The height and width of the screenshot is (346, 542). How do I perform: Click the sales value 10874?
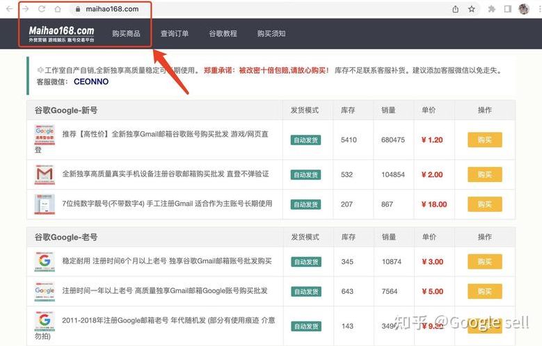[392, 262]
